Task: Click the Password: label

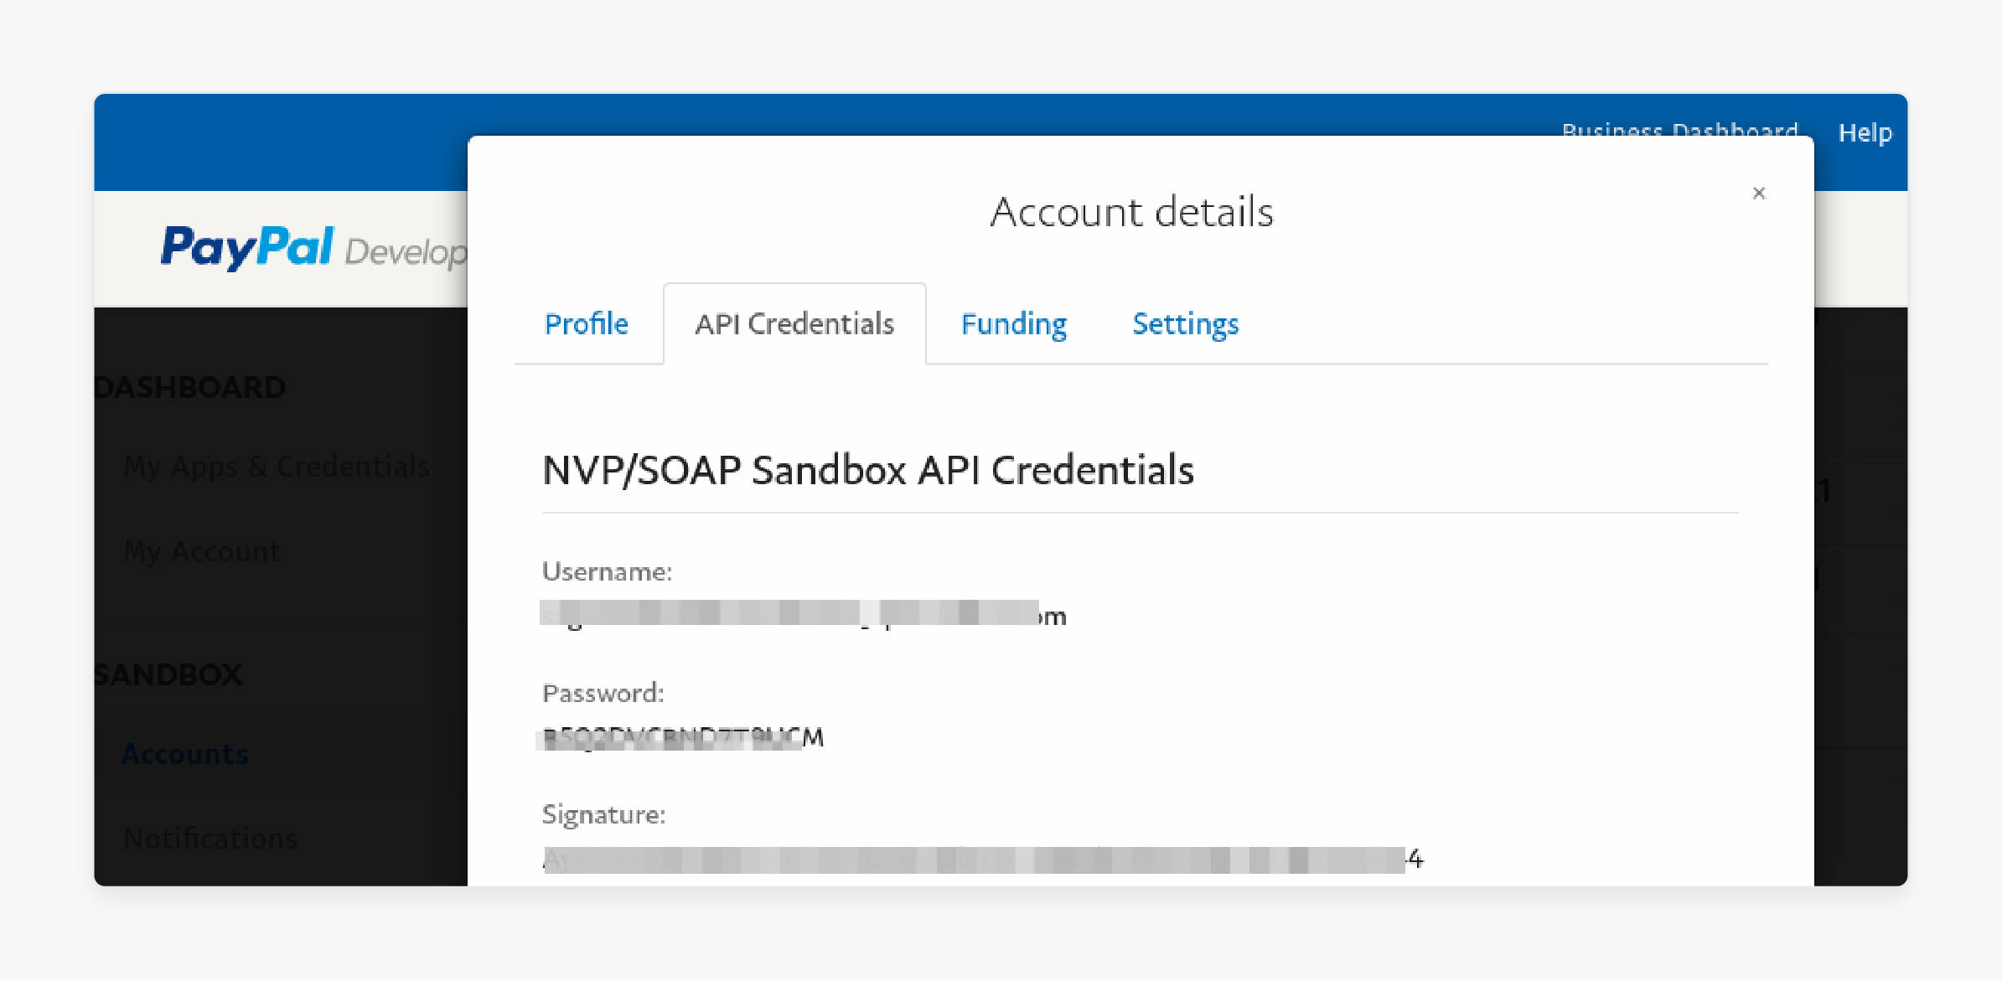Action: [603, 693]
